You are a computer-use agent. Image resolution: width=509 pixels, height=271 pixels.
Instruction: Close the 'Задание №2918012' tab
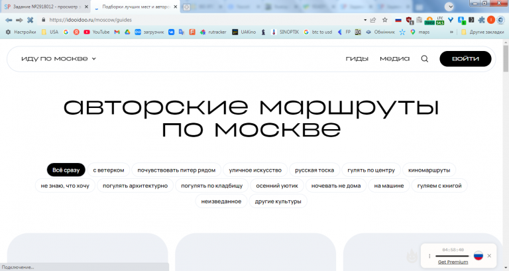pos(86,7)
